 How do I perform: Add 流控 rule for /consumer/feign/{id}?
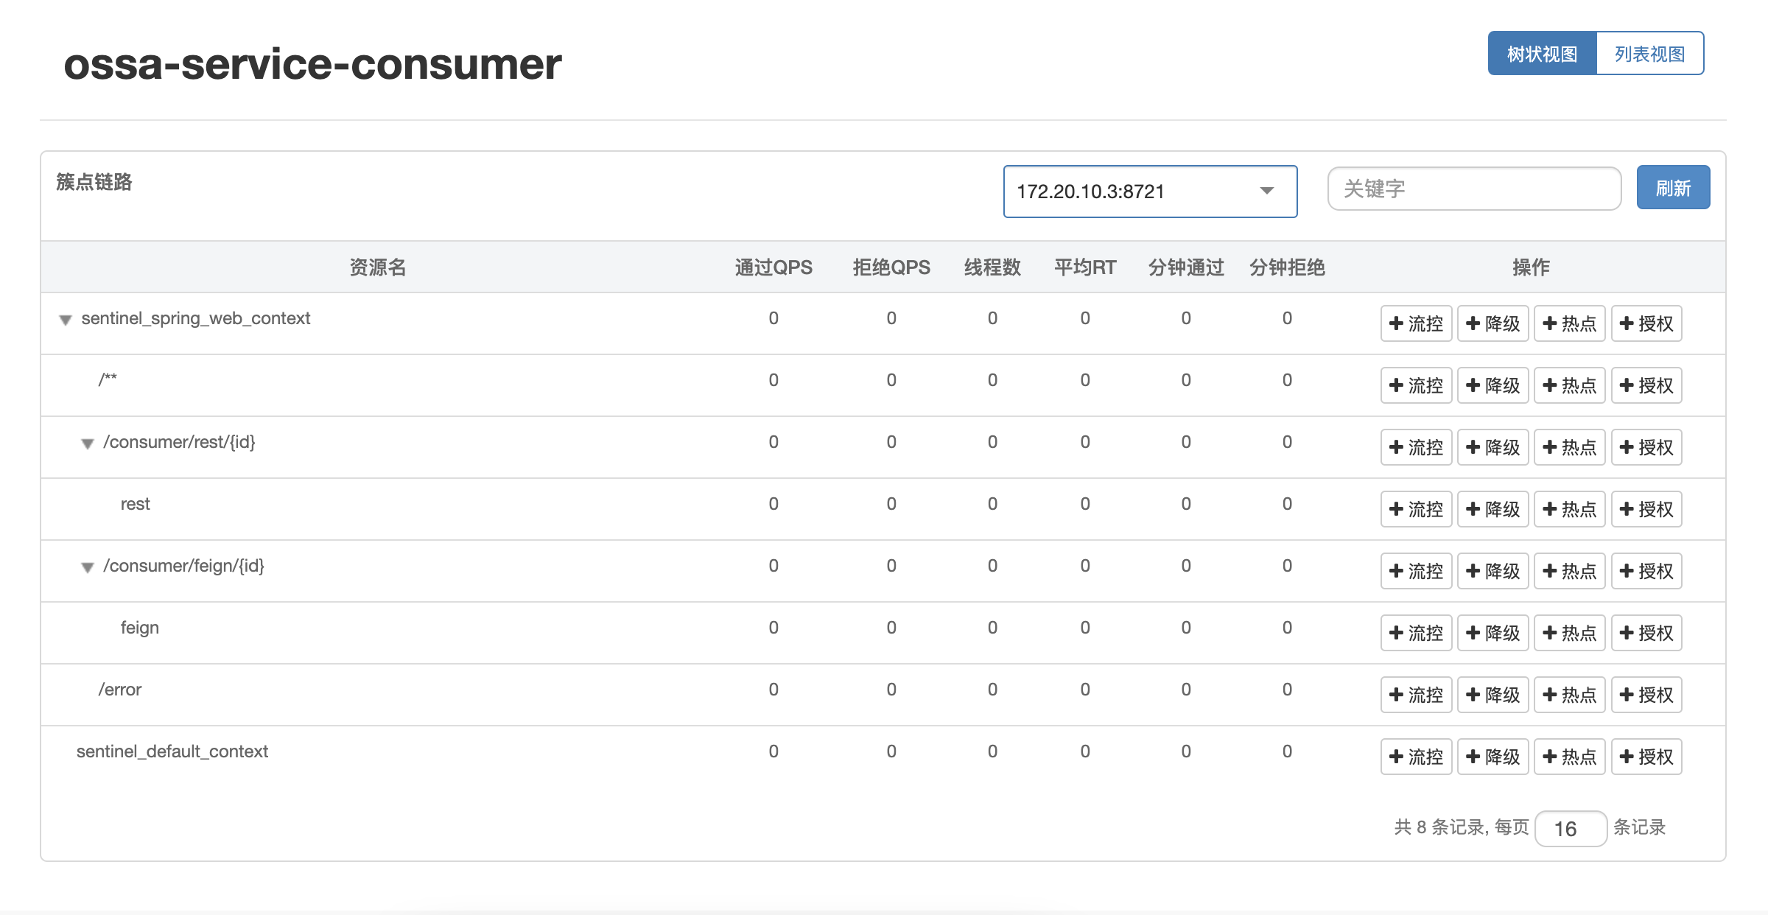click(x=1416, y=571)
